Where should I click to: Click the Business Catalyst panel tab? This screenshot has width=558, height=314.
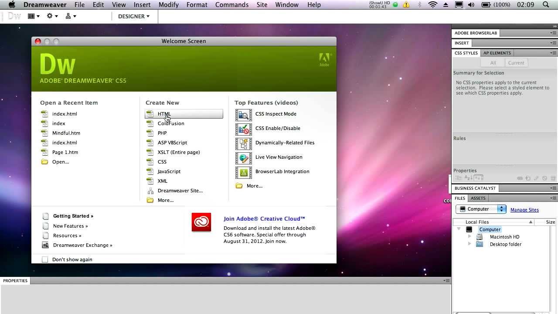pos(475,188)
